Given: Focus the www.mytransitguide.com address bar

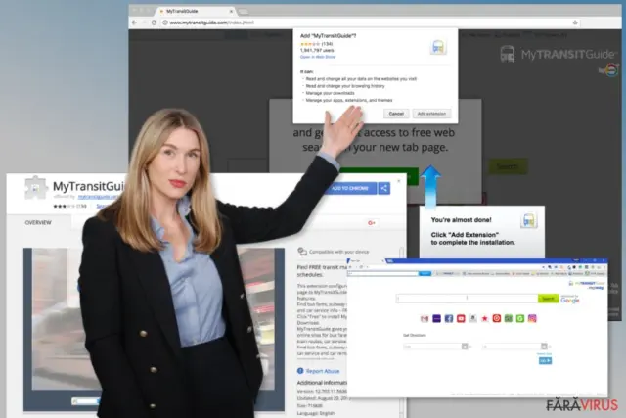Looking at the screenshot, I should coord(368,23).
